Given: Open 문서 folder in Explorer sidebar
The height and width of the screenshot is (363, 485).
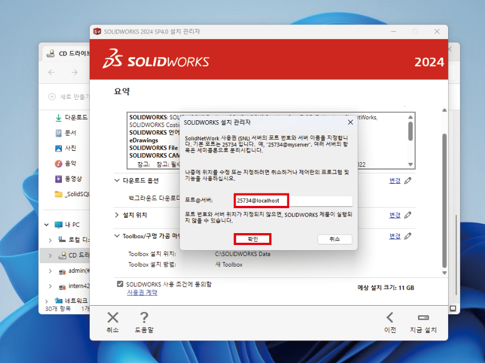Looking at the screenshot, I should 65,133.
